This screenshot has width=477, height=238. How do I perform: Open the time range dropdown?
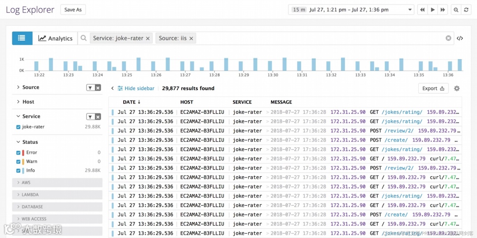tap(410, 10)
